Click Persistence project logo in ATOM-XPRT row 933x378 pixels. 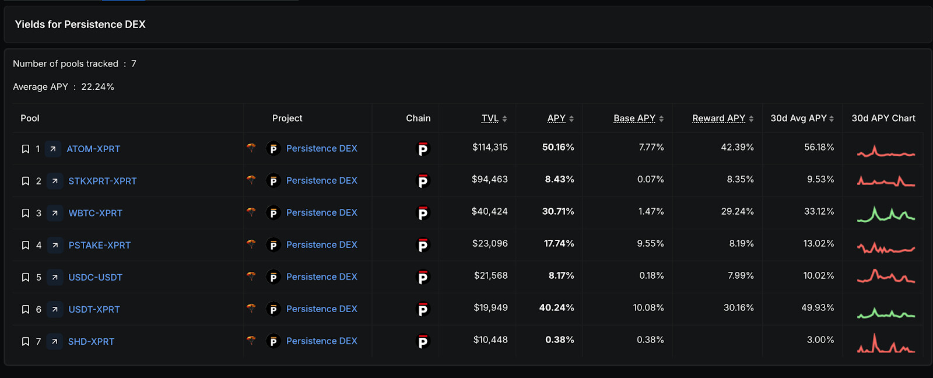[x=273, y=149]
